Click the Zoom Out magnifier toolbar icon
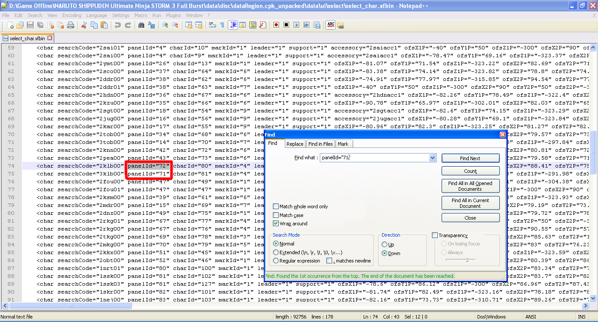Viewport: 598px width, 322px height. (175, 25)
